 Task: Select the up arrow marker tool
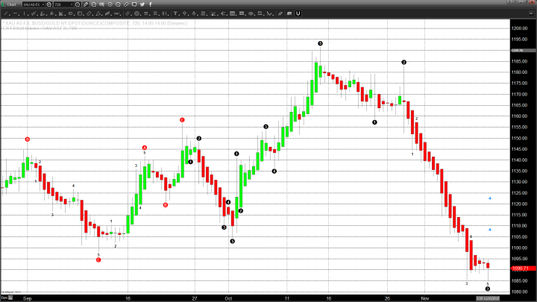[185, 13]
